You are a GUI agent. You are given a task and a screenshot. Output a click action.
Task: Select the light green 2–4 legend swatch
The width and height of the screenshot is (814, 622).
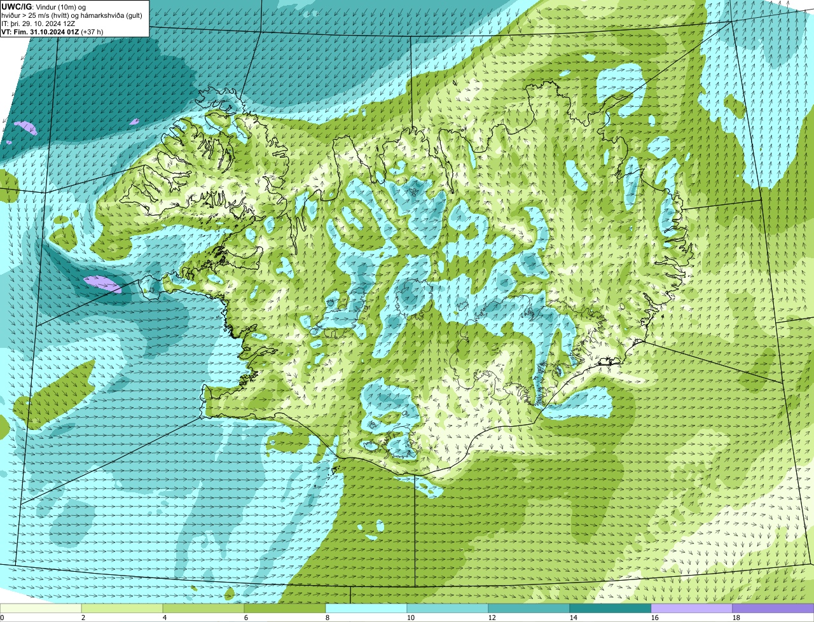point(122,608)
